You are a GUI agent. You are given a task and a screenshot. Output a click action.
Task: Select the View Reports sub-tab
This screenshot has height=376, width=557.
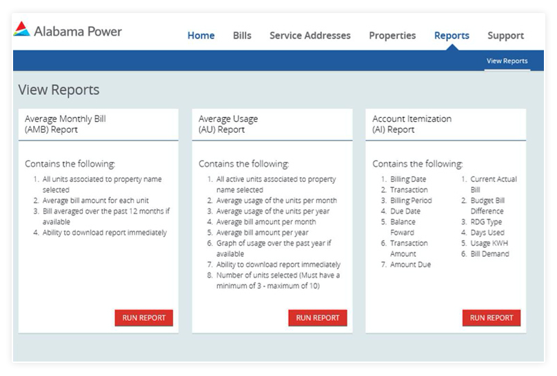pos(507,61)
